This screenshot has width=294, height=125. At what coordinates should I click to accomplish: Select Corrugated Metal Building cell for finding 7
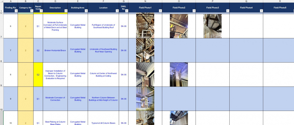pyautogui.click(x=78, y=50)
